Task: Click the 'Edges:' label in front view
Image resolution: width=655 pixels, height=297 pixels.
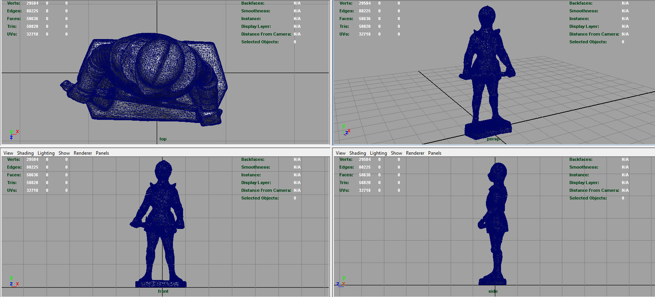Action: point(14,167)
